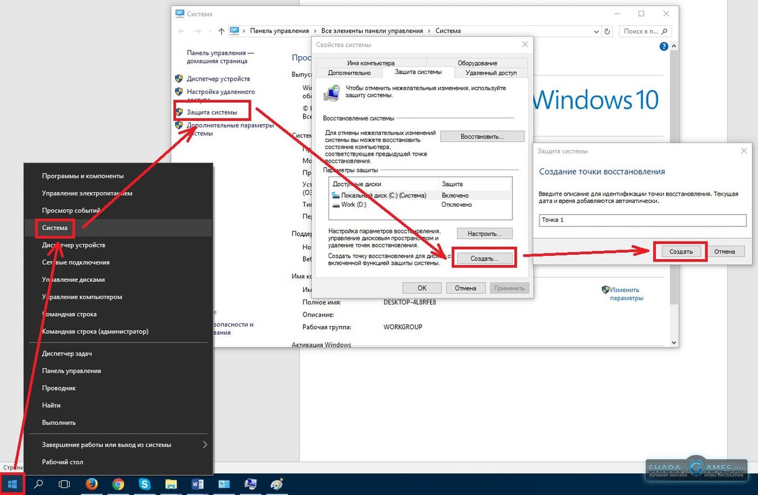Screen dimensions: 758x495
Task: Close the Свойства системы dialog
Action: tap(525, 45)
